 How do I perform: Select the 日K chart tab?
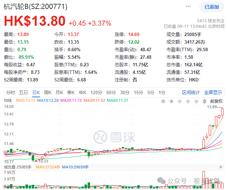pos(36,92)
